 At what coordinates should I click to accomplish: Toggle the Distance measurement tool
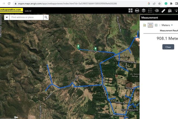coord(150,25)
